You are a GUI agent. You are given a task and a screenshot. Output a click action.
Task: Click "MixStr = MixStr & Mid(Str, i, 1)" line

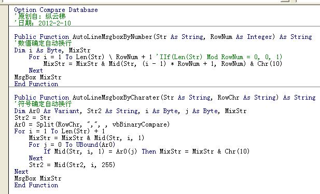pos(87,138)
